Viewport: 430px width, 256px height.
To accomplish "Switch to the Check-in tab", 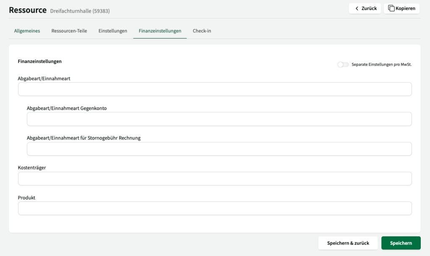I will (202, 31).
